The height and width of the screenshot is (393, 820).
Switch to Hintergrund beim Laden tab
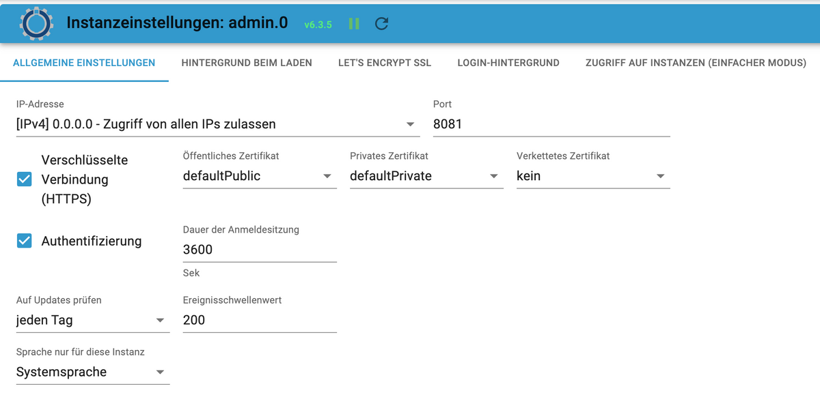click(x=247, y=63)
